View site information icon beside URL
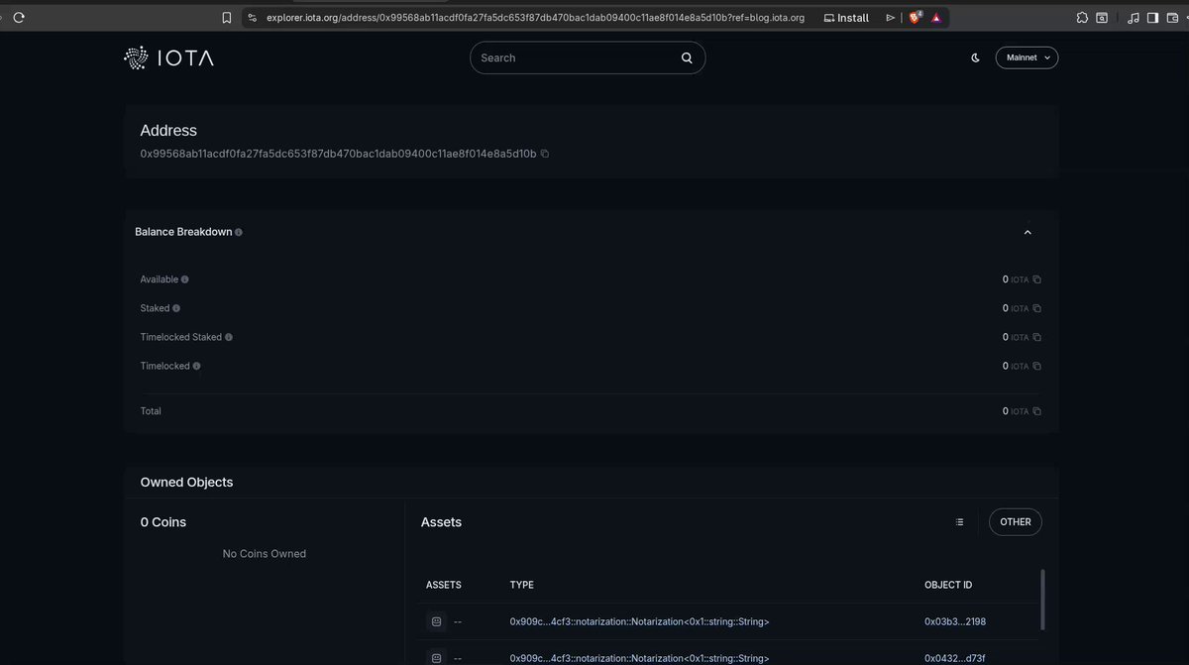 [252, 18]
